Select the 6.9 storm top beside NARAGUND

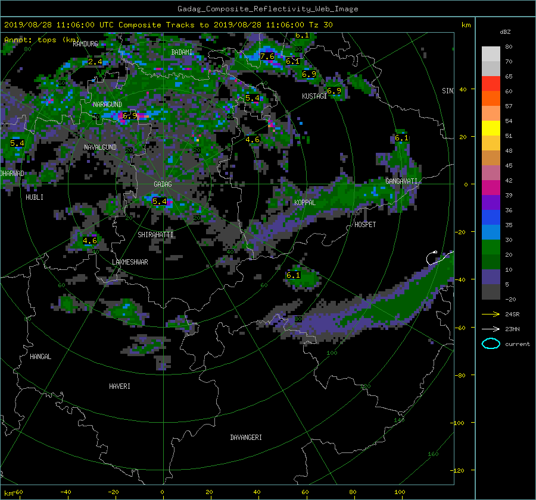pyautogui.click(x=130, y=116)
